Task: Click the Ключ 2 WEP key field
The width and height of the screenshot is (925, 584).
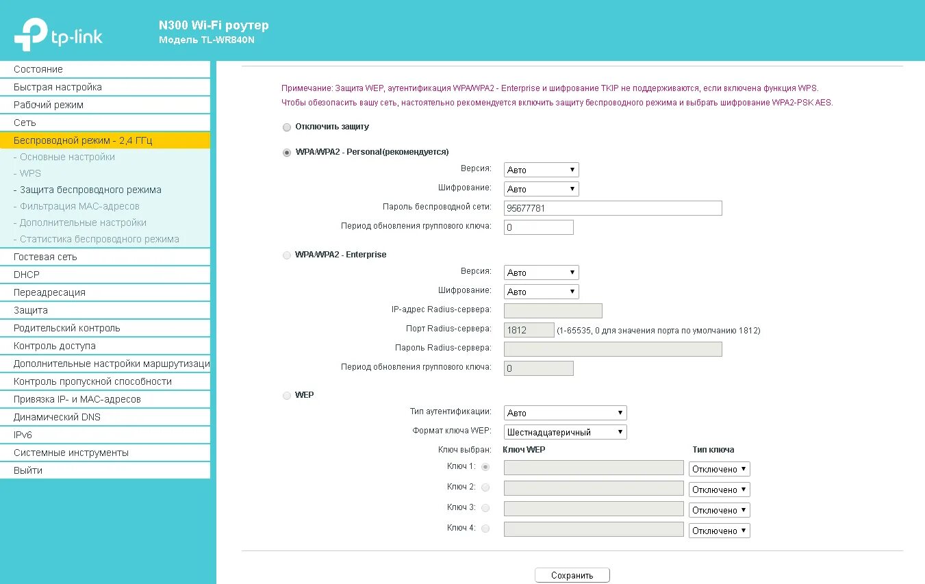Action: click(x=594, y=488)
